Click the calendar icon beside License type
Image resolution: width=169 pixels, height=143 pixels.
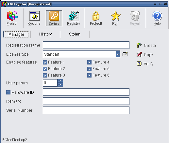coord(125,54)
